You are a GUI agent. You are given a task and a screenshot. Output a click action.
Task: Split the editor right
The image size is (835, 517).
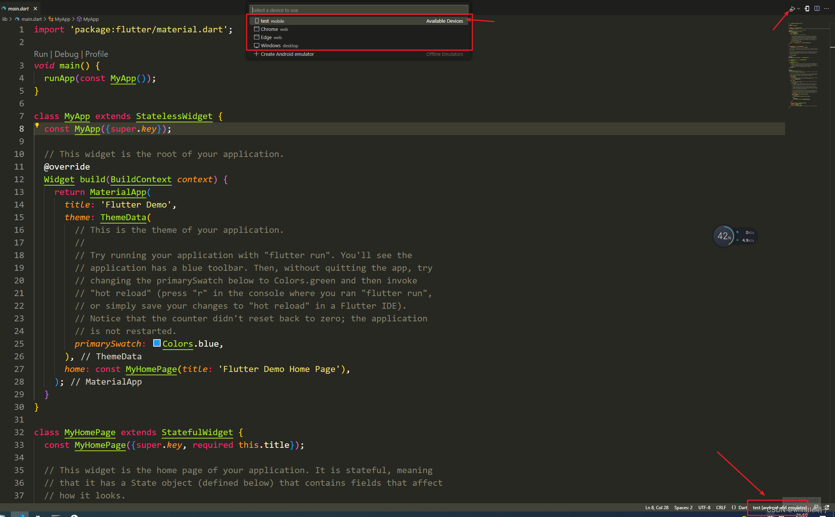tap(817, 9)
